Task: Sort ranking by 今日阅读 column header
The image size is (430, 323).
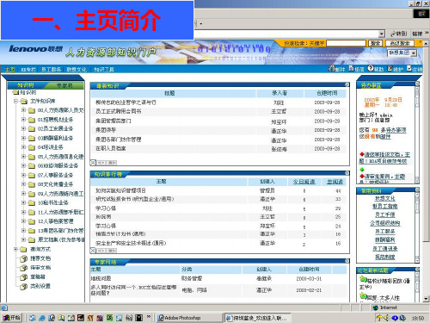Action: [304, 182]
